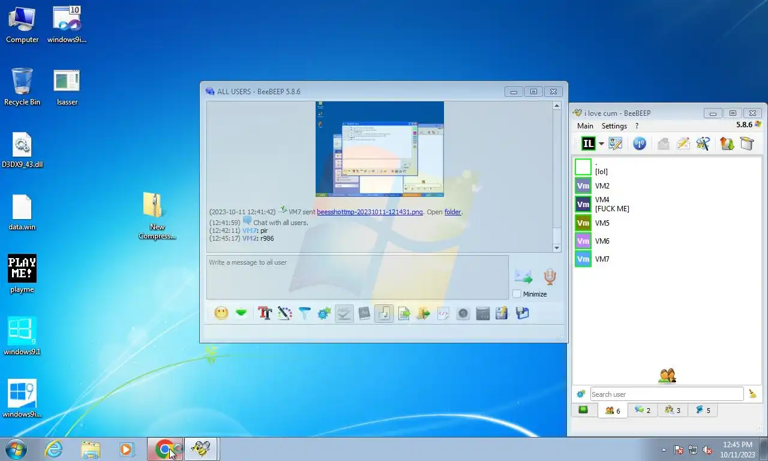Image resolution: width=768 pixels, height=461 pixels.
Task: Open the Settings menu
Action: (x=614, y=126)
